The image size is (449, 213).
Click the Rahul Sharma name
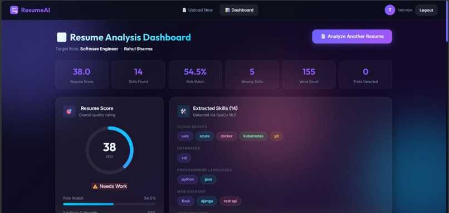click(x=138, y=49)
